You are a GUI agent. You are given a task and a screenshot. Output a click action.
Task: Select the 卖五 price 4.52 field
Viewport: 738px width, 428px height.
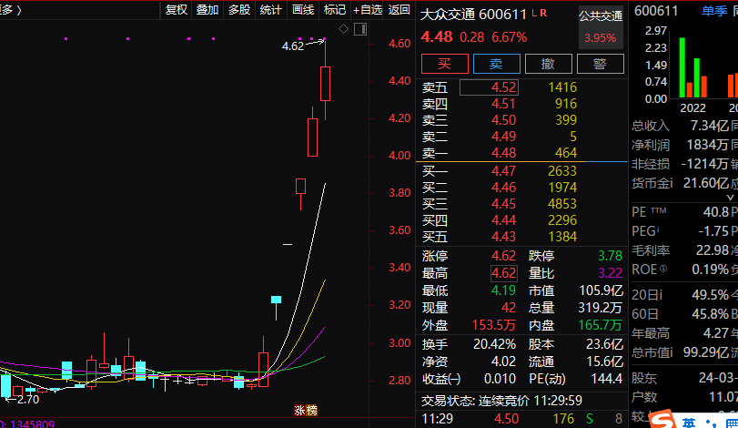click(489, 87)
